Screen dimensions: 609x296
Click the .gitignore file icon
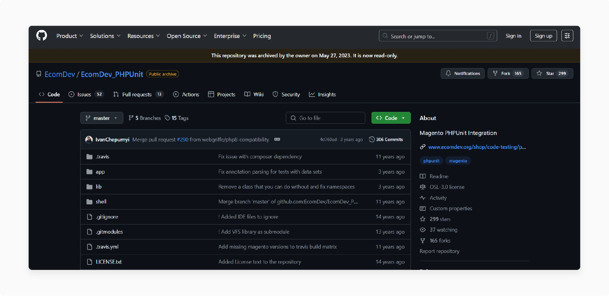pyautogui.click(x=89, y=217)
